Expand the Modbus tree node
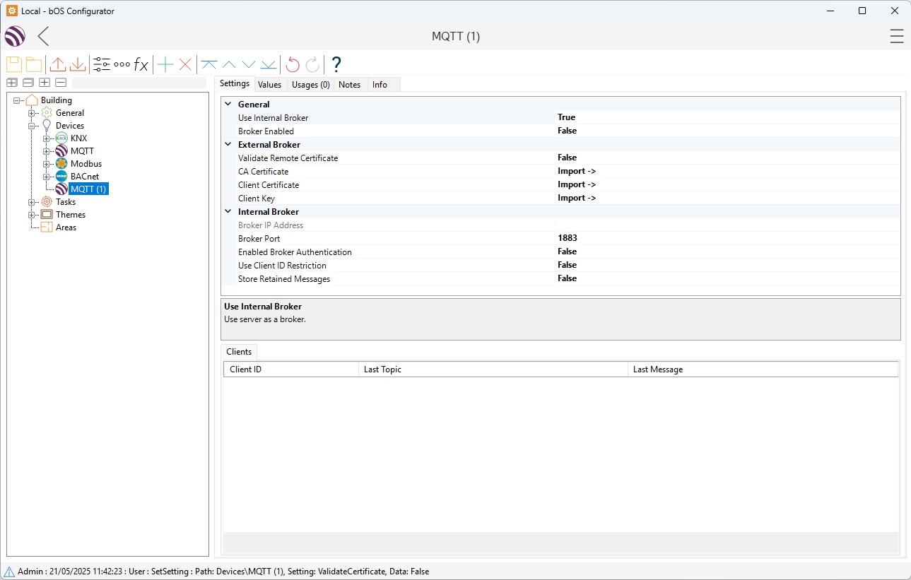 (46, 164)
